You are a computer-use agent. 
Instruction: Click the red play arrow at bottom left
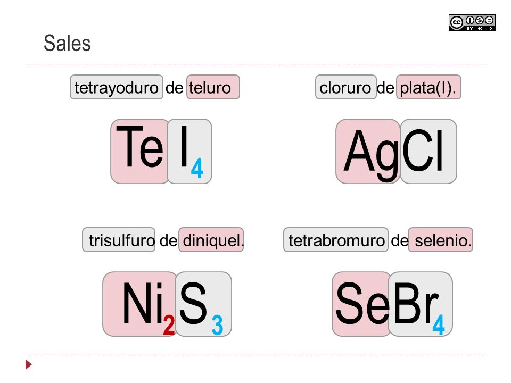(x=29, y=364)
